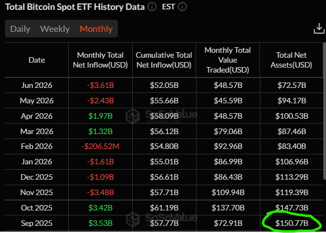Click the $3.42B net inflow value
Image resolution: width=326 pixels, height=233 pixels.
100,208
